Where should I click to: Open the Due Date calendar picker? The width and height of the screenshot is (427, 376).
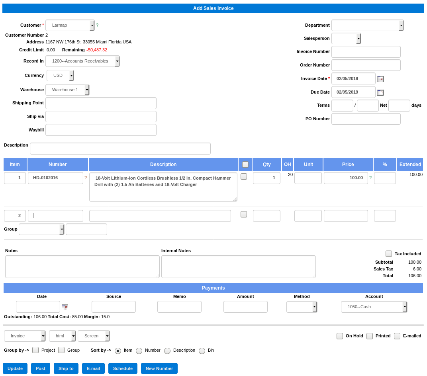coord(380,92)
